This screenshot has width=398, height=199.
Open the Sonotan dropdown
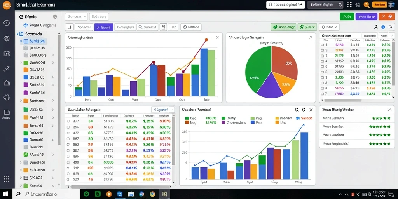point(77,17)
